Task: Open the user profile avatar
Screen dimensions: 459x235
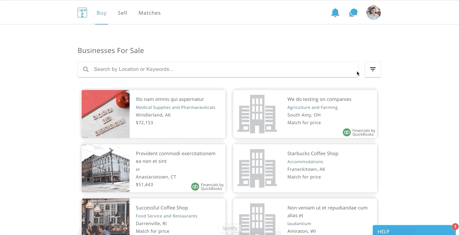Action: click(x=373, y=13)
